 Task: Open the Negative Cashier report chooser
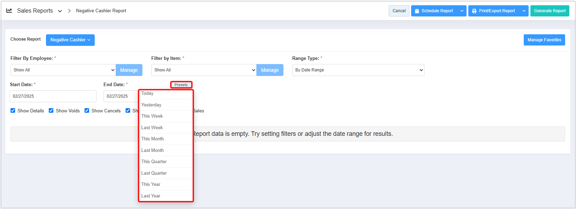tap(70, 40)
